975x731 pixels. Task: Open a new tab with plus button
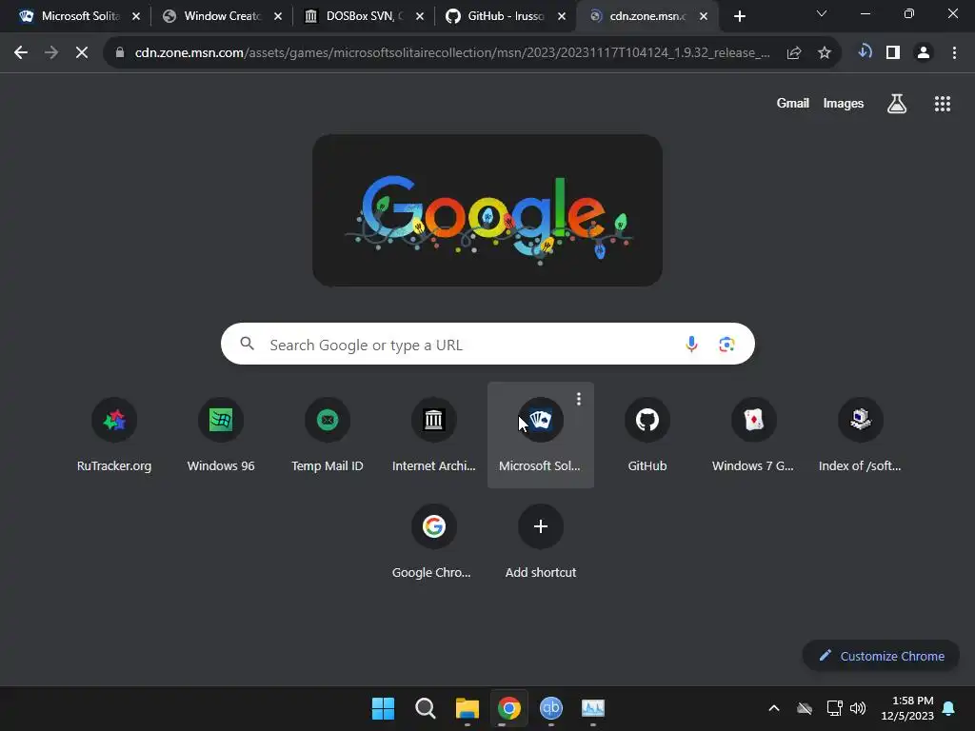739,17
